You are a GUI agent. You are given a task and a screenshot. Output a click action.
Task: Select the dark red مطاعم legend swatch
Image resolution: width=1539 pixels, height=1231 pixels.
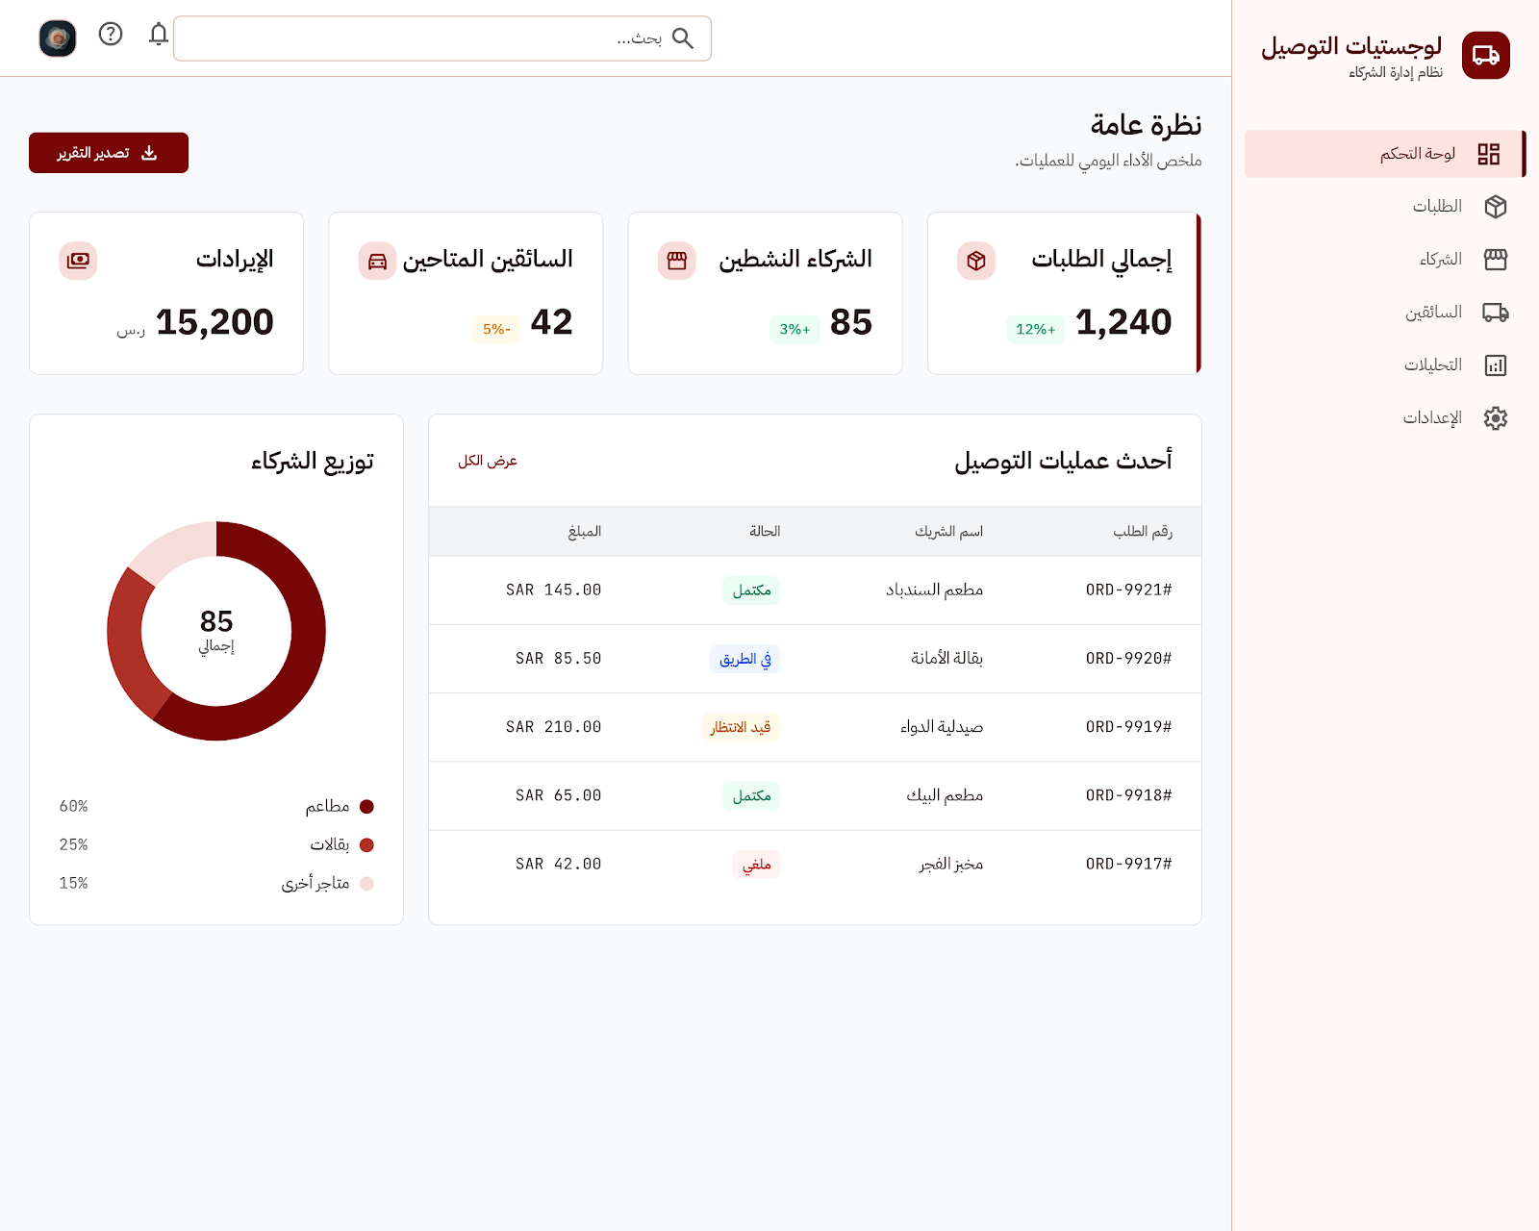(366, 807)
